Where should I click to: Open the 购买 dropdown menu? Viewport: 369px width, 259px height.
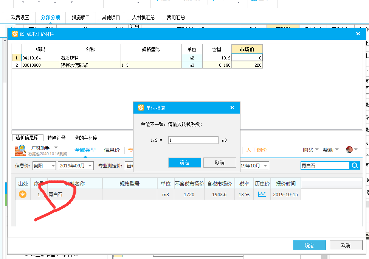click(310, 150)
